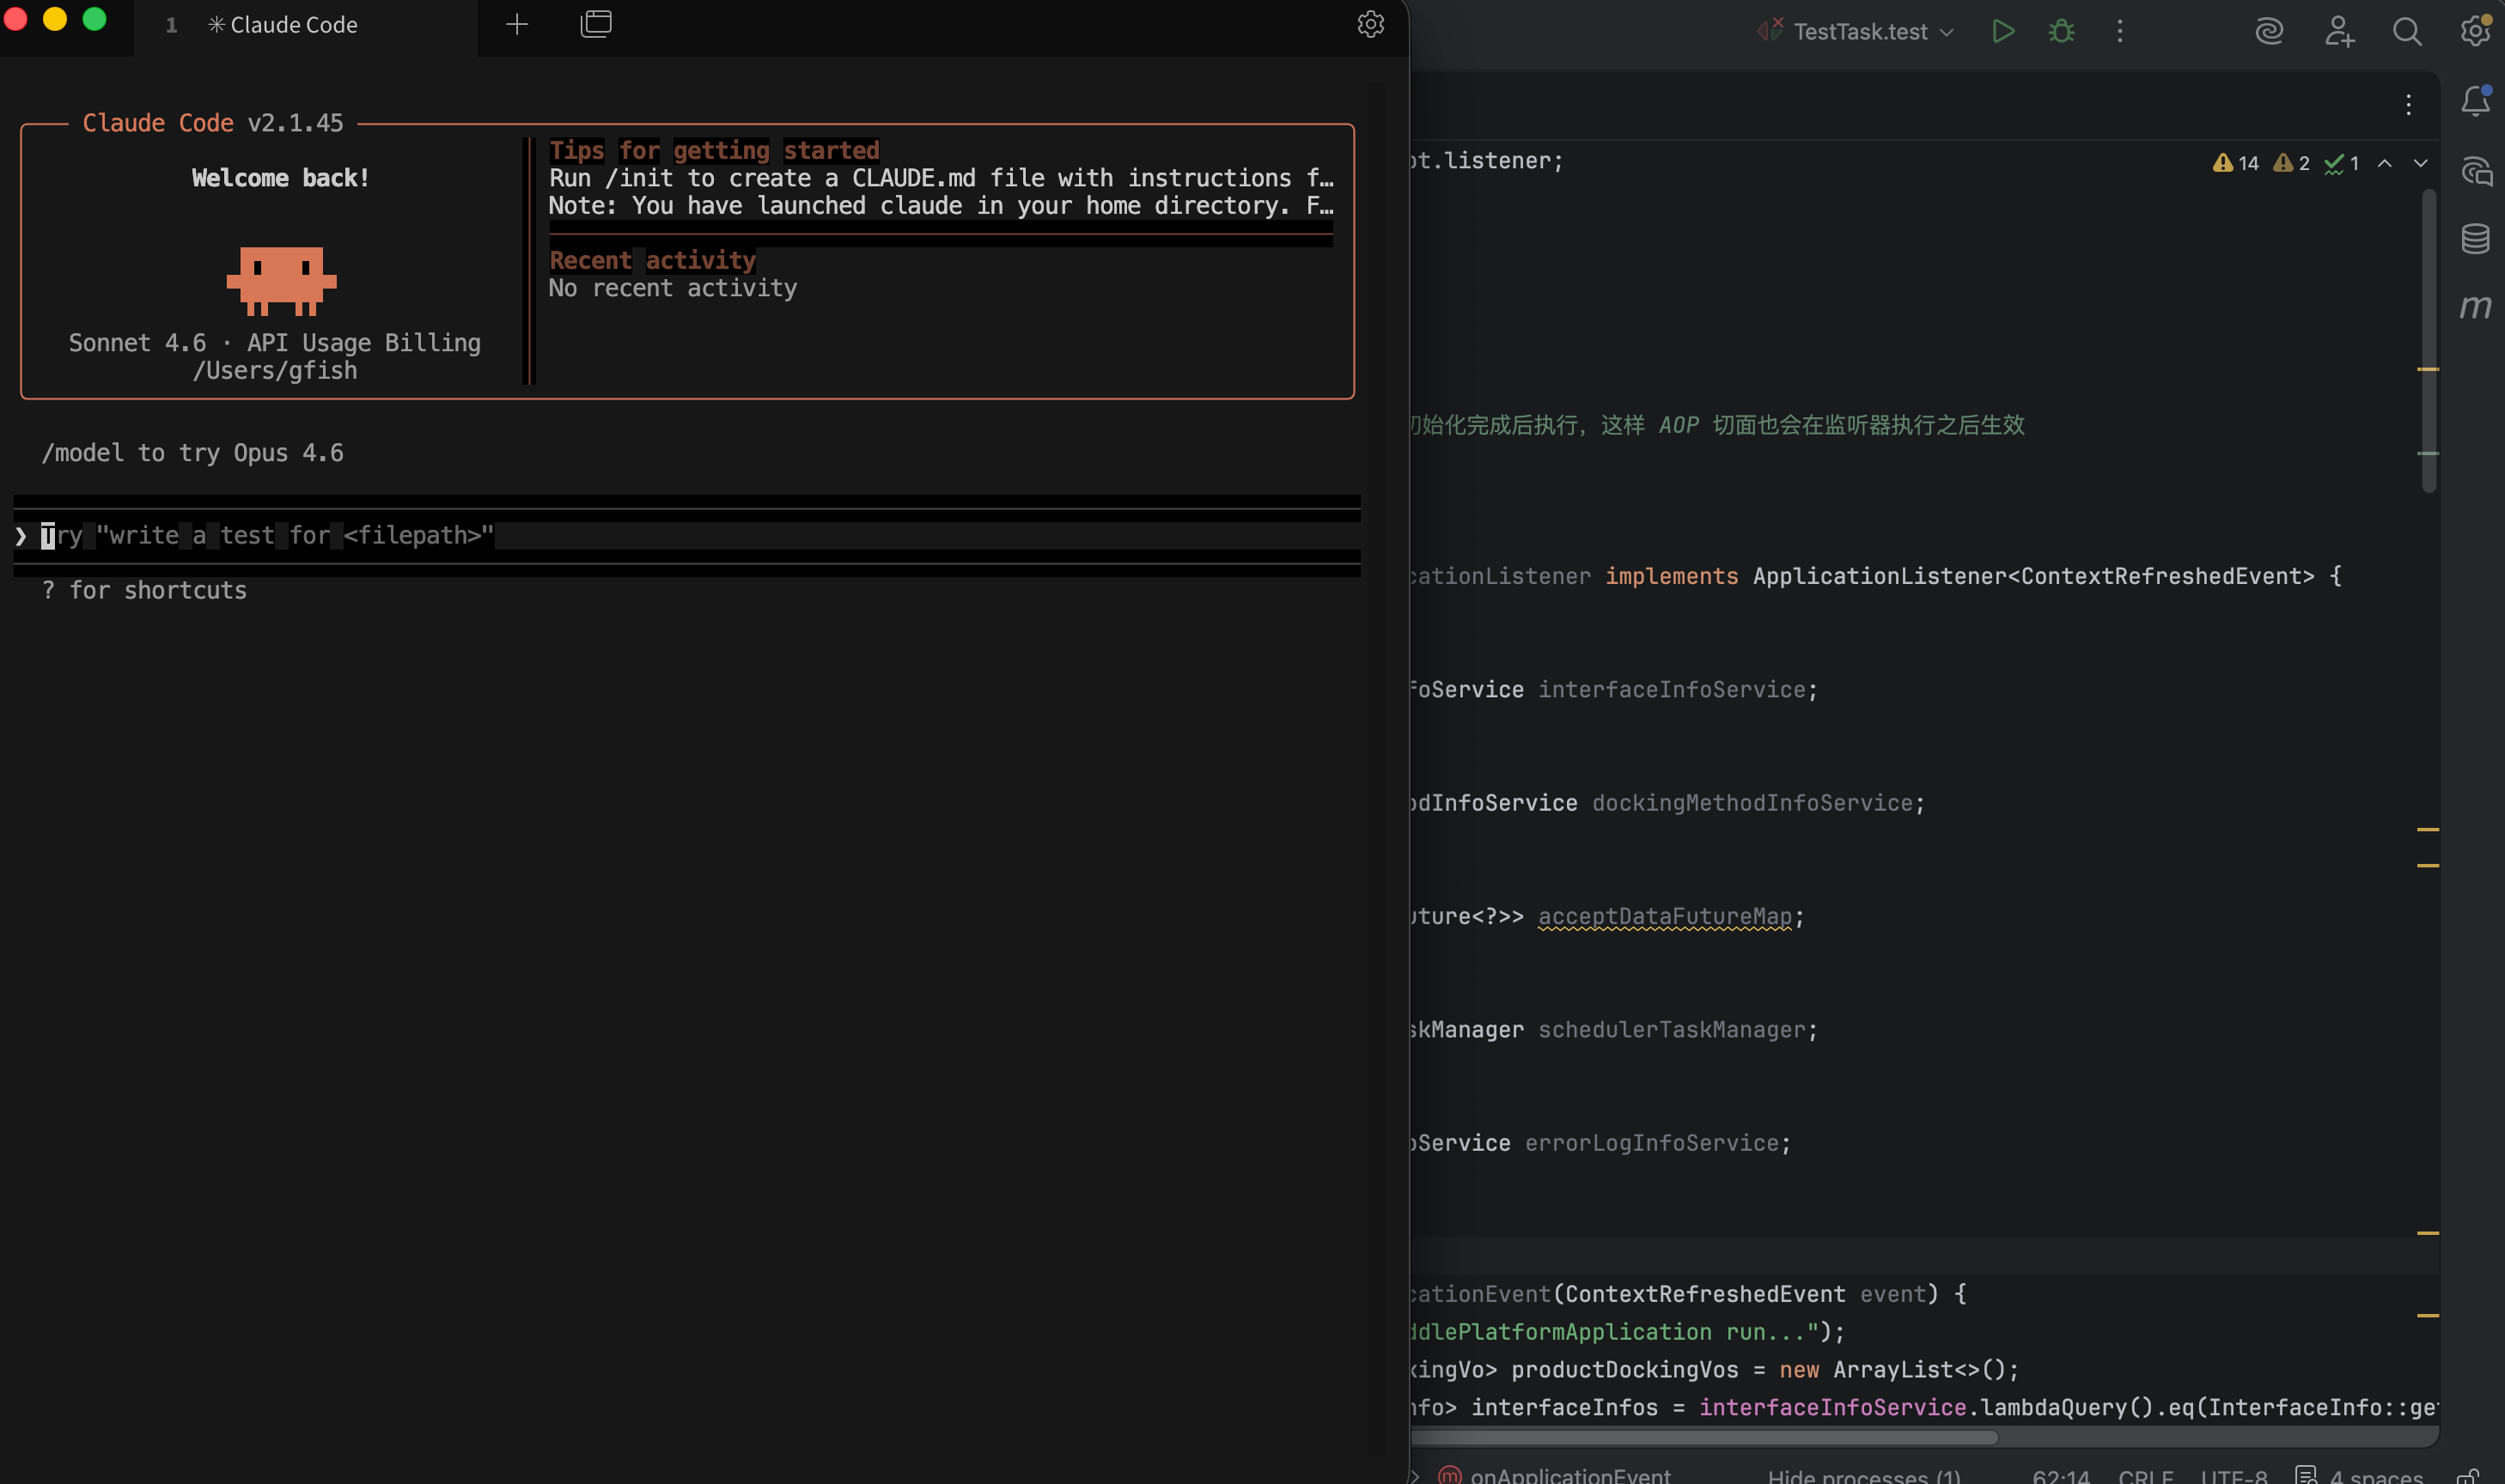Open Search Everywhere magnifier

pyautogui.click(x=2406, y=31)
